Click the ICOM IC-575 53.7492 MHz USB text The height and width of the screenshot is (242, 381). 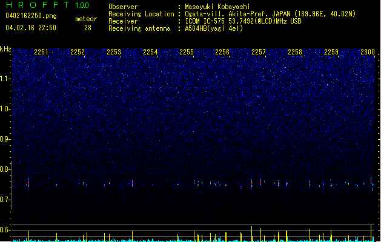(x=243, y=21)
